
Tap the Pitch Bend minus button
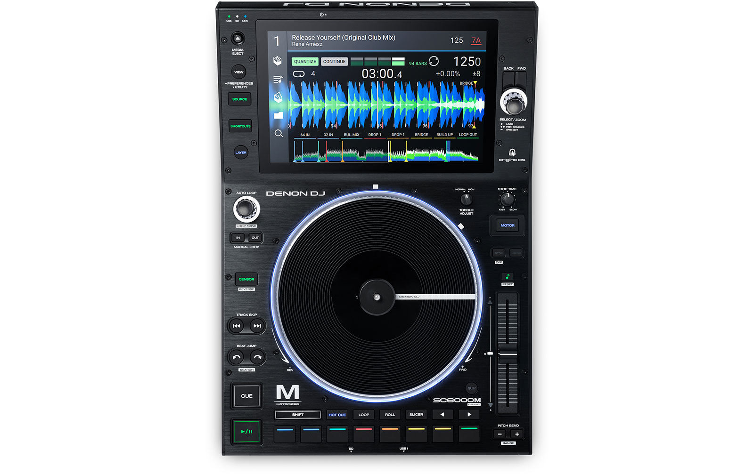pos(500,434)
